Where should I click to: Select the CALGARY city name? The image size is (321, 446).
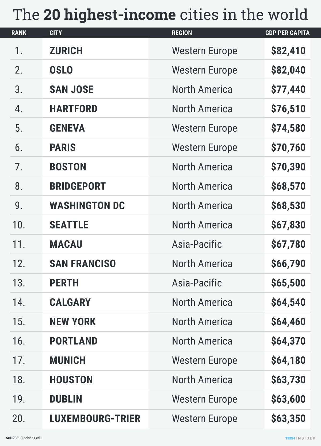point(70,302)
